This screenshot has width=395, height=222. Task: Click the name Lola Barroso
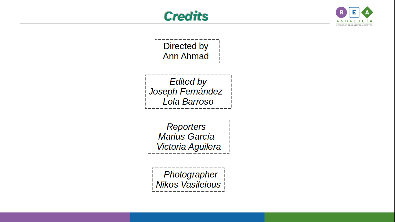click(x=188, y=101)
